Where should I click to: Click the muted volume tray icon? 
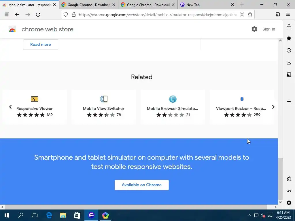263,215
